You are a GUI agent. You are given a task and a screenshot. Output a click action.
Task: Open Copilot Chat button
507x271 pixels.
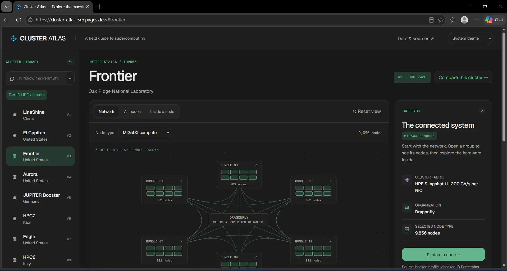click(494, 20)
